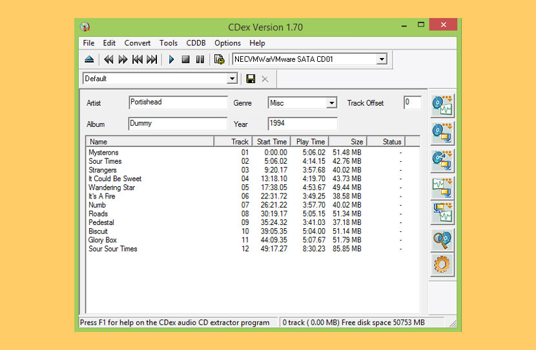
Task: Query remote CDDB with magnifier disc icon
Action: [442, 240]
